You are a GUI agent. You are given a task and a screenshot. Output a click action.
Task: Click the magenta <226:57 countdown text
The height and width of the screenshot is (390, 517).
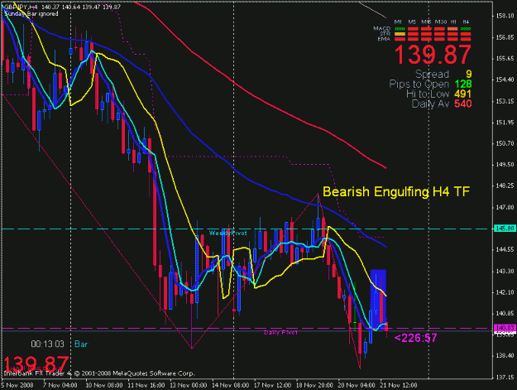pos(415,338)
